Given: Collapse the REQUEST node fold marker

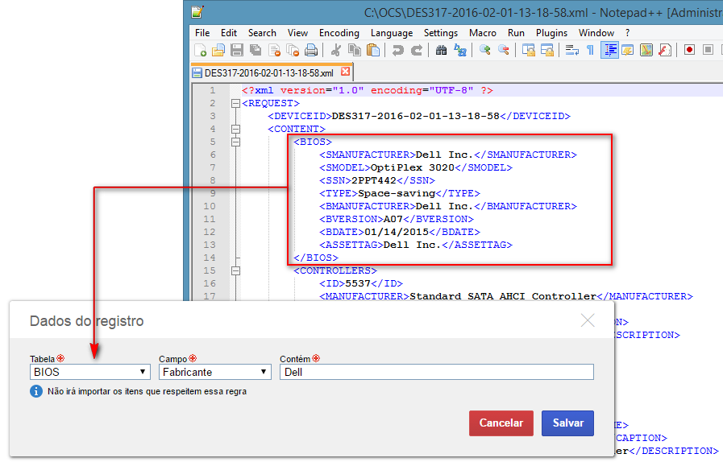Looking at the screenshot, I should 235,103.
